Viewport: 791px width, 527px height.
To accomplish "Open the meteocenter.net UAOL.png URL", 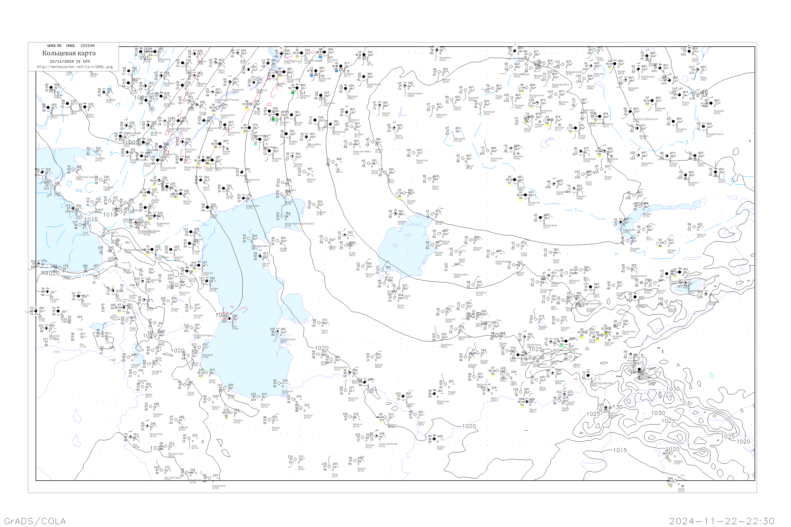I will [x=75, y=67].
